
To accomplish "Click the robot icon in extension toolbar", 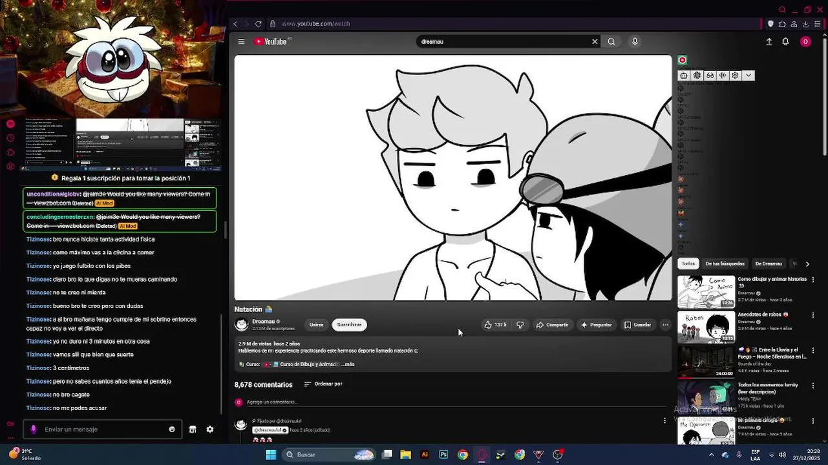I will 684,76.
